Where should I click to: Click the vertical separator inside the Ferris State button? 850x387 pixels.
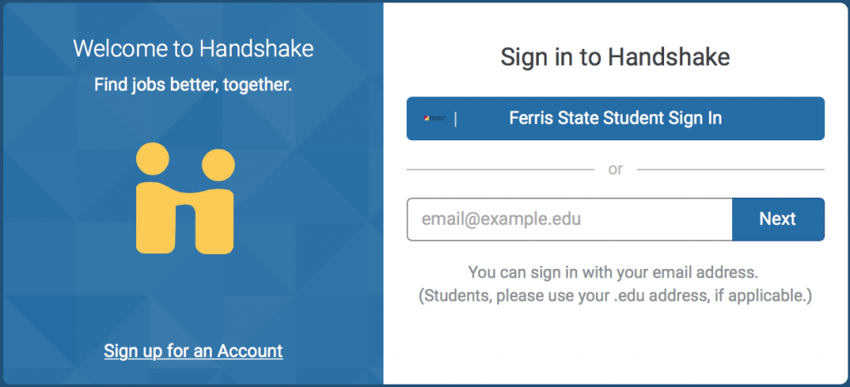tap(456, 119)
